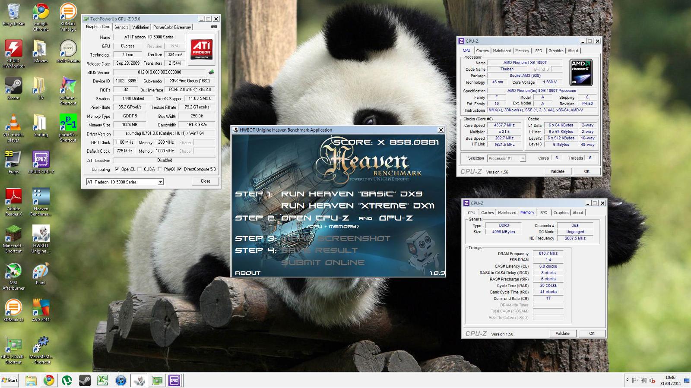Viewport: 691px width, 388px height.
Task: Launch Google Chrome from the desktop
Action: [x=41, y=17]
